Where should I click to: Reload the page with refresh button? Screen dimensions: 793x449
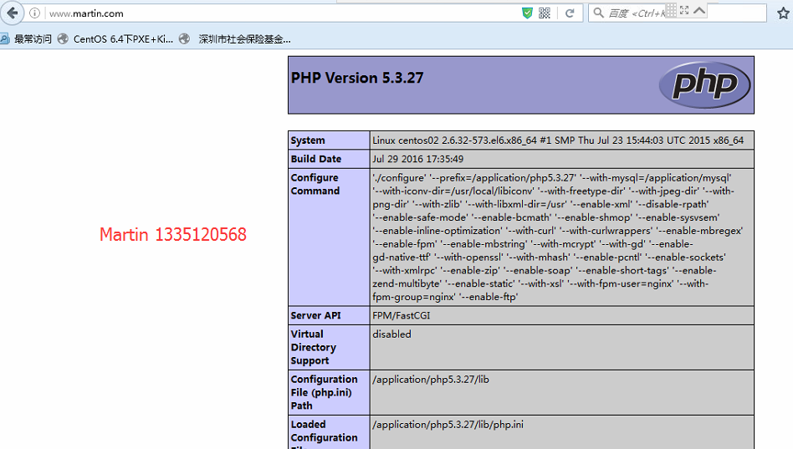tap(570, 13)
